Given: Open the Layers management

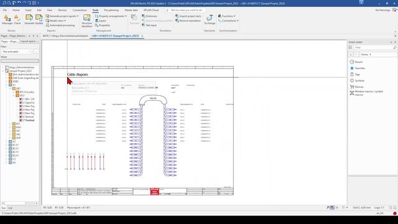Looking at the screenshot, I should (101, 21).
